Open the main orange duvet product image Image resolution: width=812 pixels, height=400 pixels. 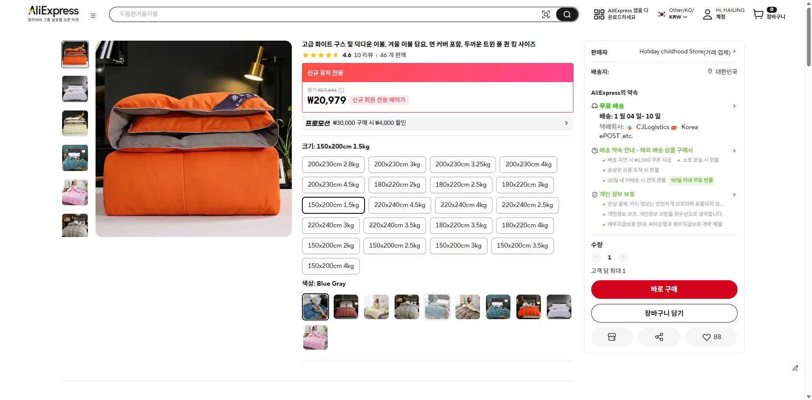(x=194, y=139)
